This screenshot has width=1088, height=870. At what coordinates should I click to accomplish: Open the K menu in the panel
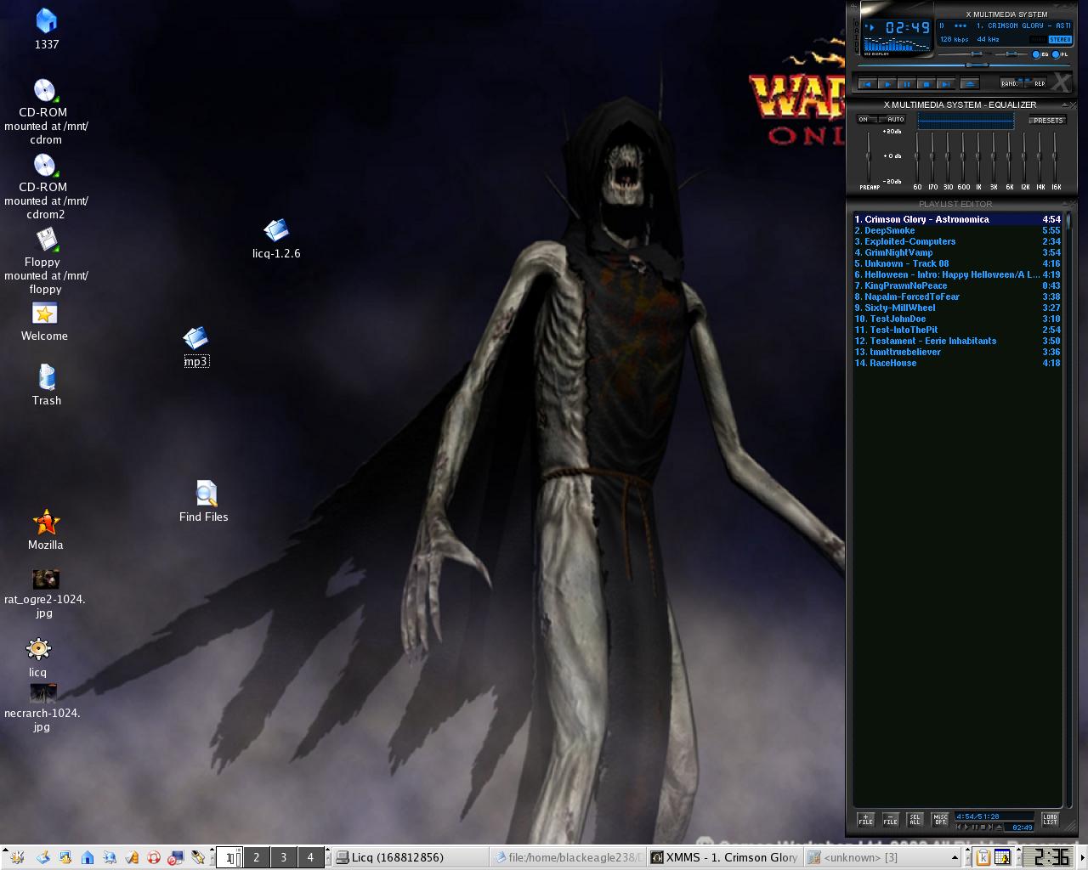pyautogui.click(x=17, y=857)
